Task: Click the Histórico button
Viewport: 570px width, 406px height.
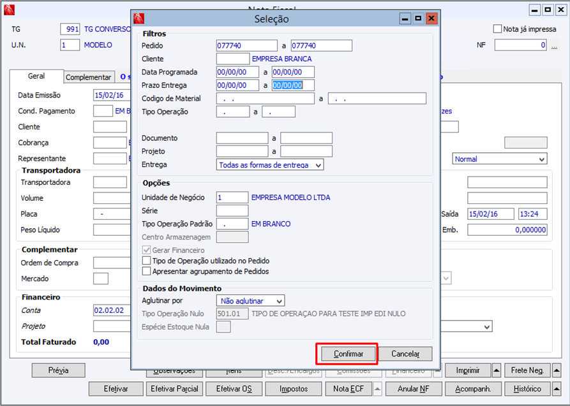Action: [527, 389]
